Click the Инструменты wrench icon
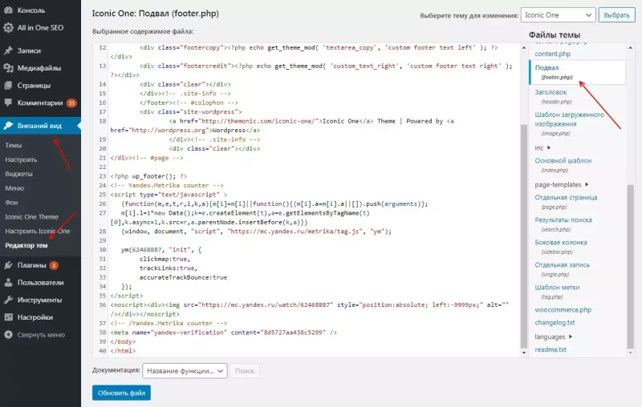 tap(8, 300)
